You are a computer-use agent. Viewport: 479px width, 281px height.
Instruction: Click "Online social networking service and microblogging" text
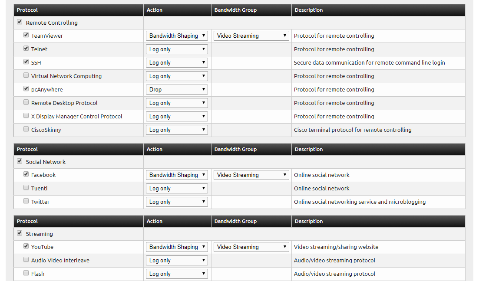360,202
